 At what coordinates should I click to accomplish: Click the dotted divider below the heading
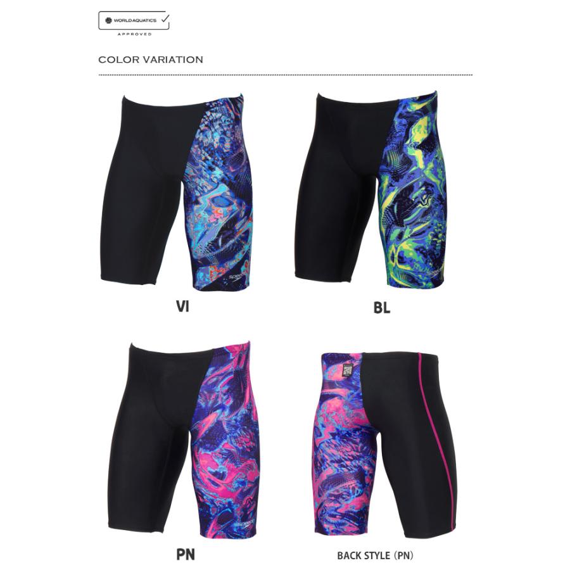point(286,75)
